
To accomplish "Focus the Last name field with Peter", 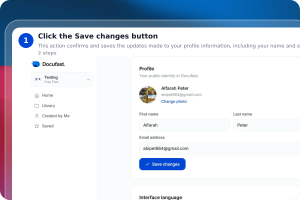I will (266, 125).
